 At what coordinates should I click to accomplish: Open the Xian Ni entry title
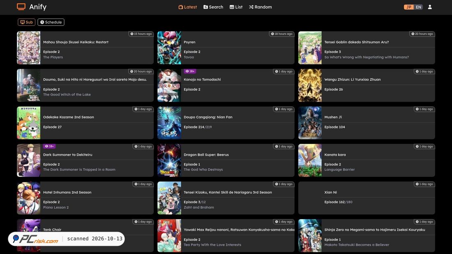[331, 192]
